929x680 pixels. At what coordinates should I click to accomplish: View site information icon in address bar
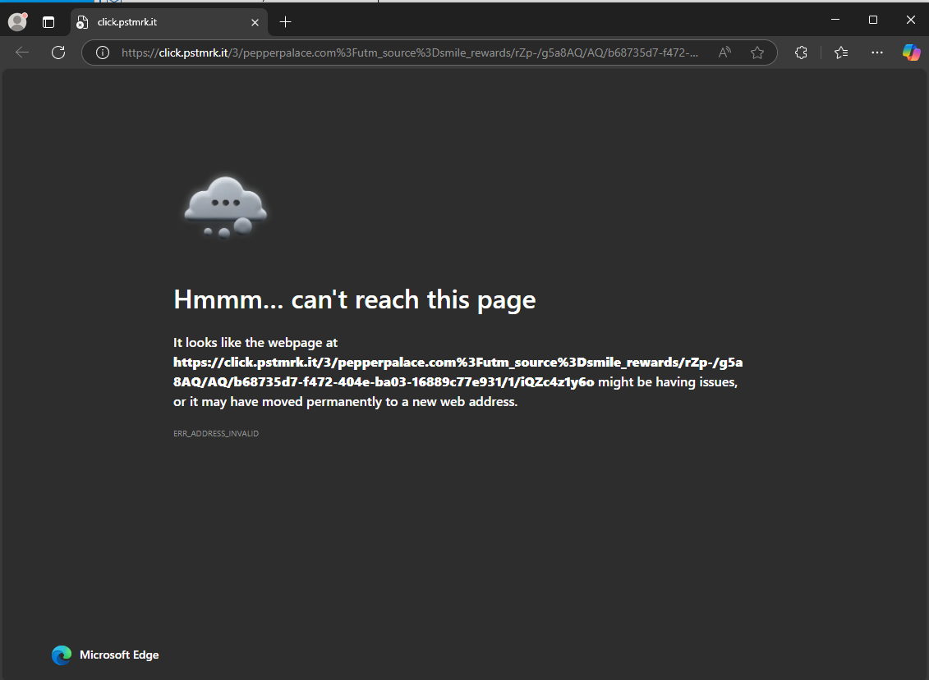point(103,52)
